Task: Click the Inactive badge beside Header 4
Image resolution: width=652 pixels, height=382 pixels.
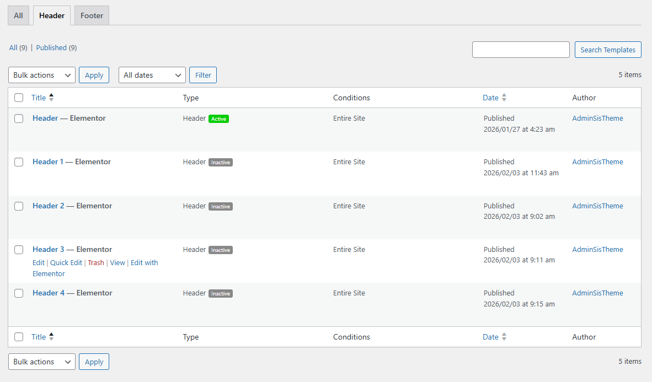Action: pos(221,293)
